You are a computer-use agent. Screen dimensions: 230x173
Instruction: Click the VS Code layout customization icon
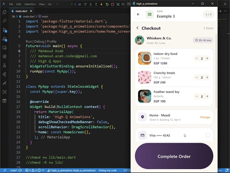[x=129, y=4]
